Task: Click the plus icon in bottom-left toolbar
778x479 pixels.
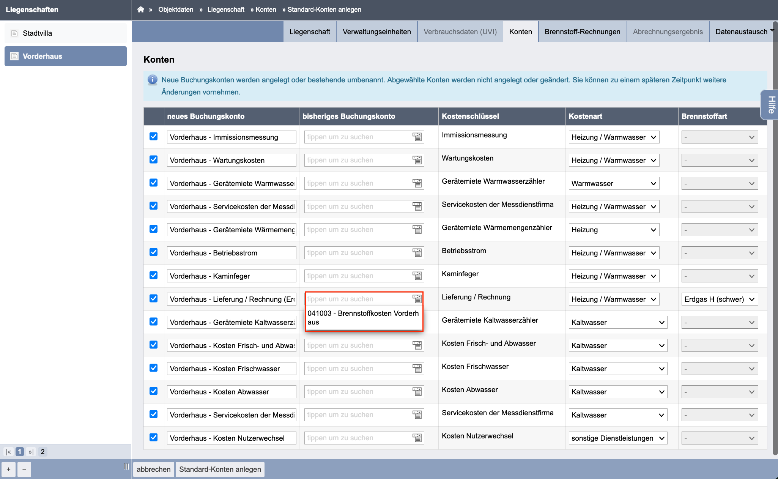Action: [8, 470]
